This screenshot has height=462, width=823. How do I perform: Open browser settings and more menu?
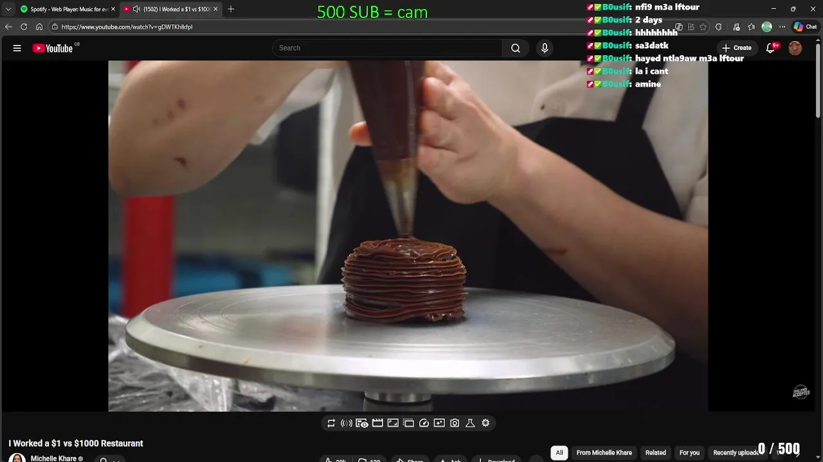[782, 27]
